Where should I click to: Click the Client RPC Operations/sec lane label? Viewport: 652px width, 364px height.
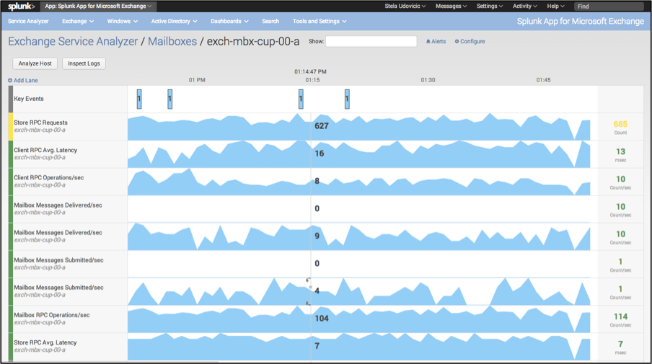point(48,177)
